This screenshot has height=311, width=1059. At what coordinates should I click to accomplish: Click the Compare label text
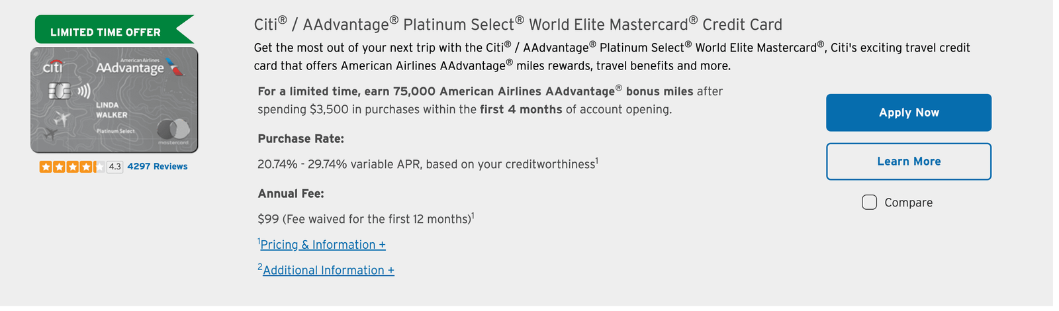pyautogui.click(x=908, y=202)
